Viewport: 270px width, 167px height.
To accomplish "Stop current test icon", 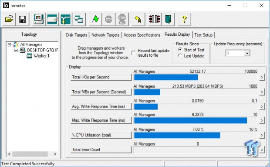I will click(108, 19).
